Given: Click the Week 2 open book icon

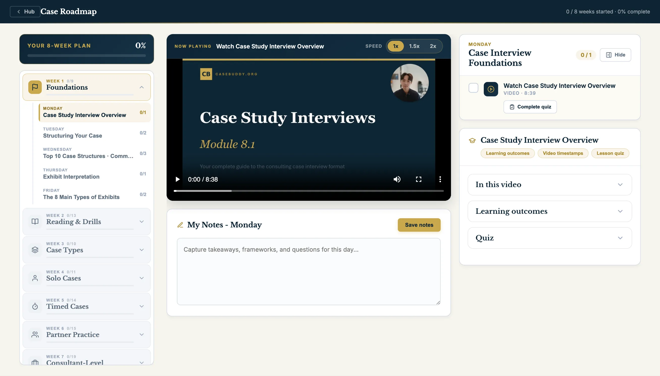Looking at the screenshot, I should [35, 222].
